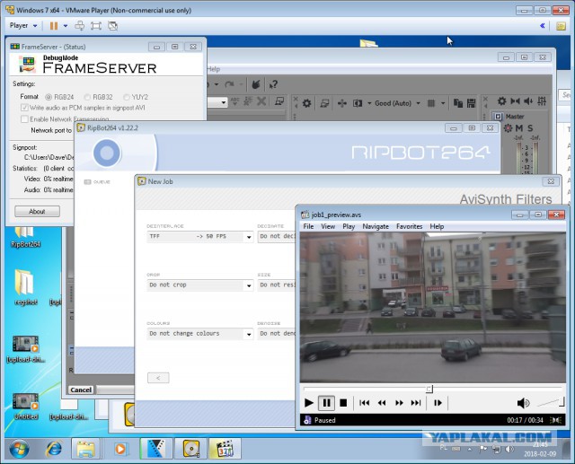
Task: Mute the Vegas Master bus (M)
Action: pos(519,128)
